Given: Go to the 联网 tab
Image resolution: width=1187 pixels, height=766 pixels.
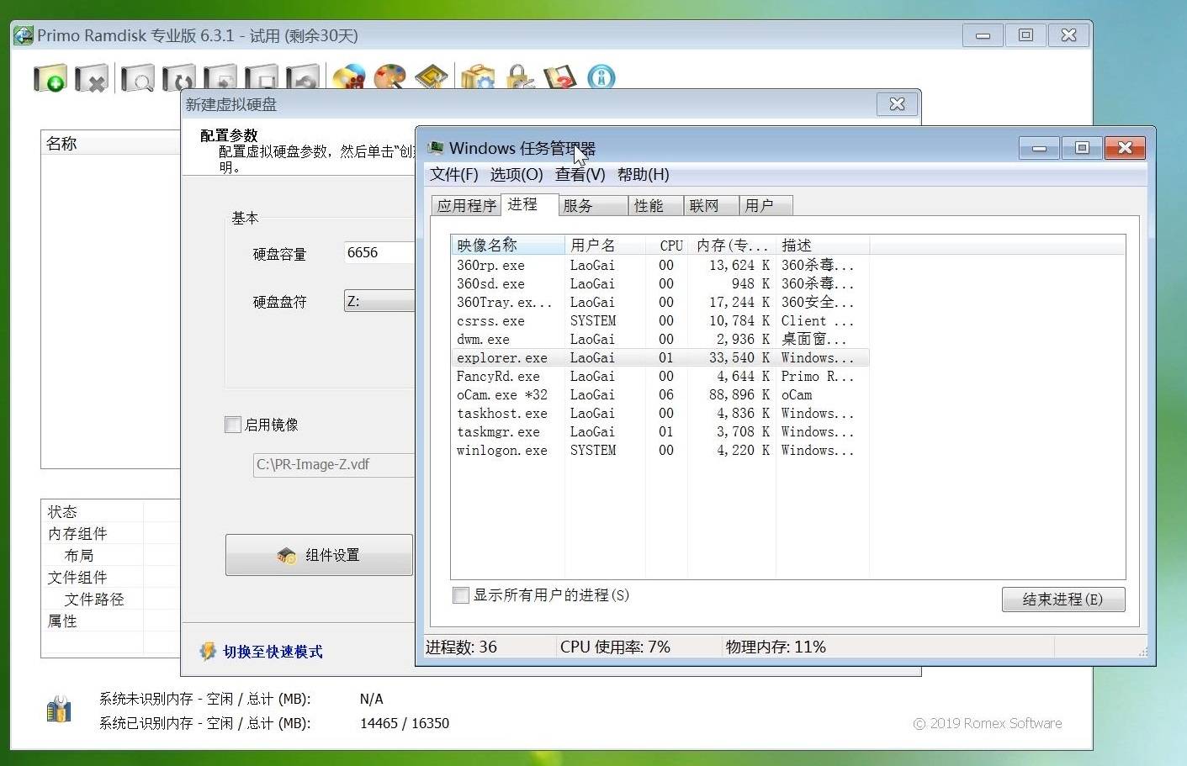Looking at the screenshot, I should (712, 206).
